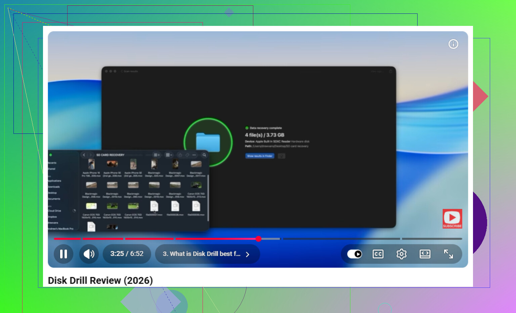Click the 'Disk Drill Review (2026)' title
Viewport: 516px width, 313px height.
100,280
